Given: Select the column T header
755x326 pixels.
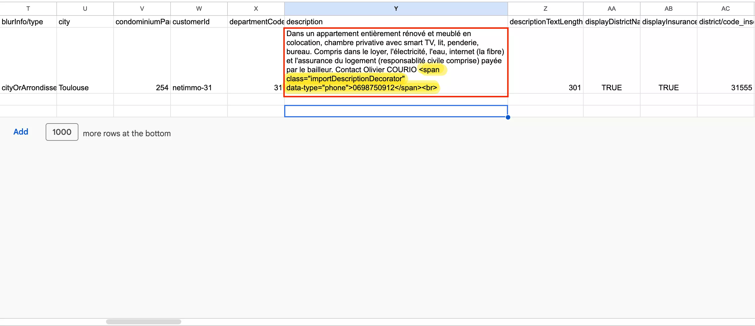Looking at the screenshot, I should pos(28,8).
